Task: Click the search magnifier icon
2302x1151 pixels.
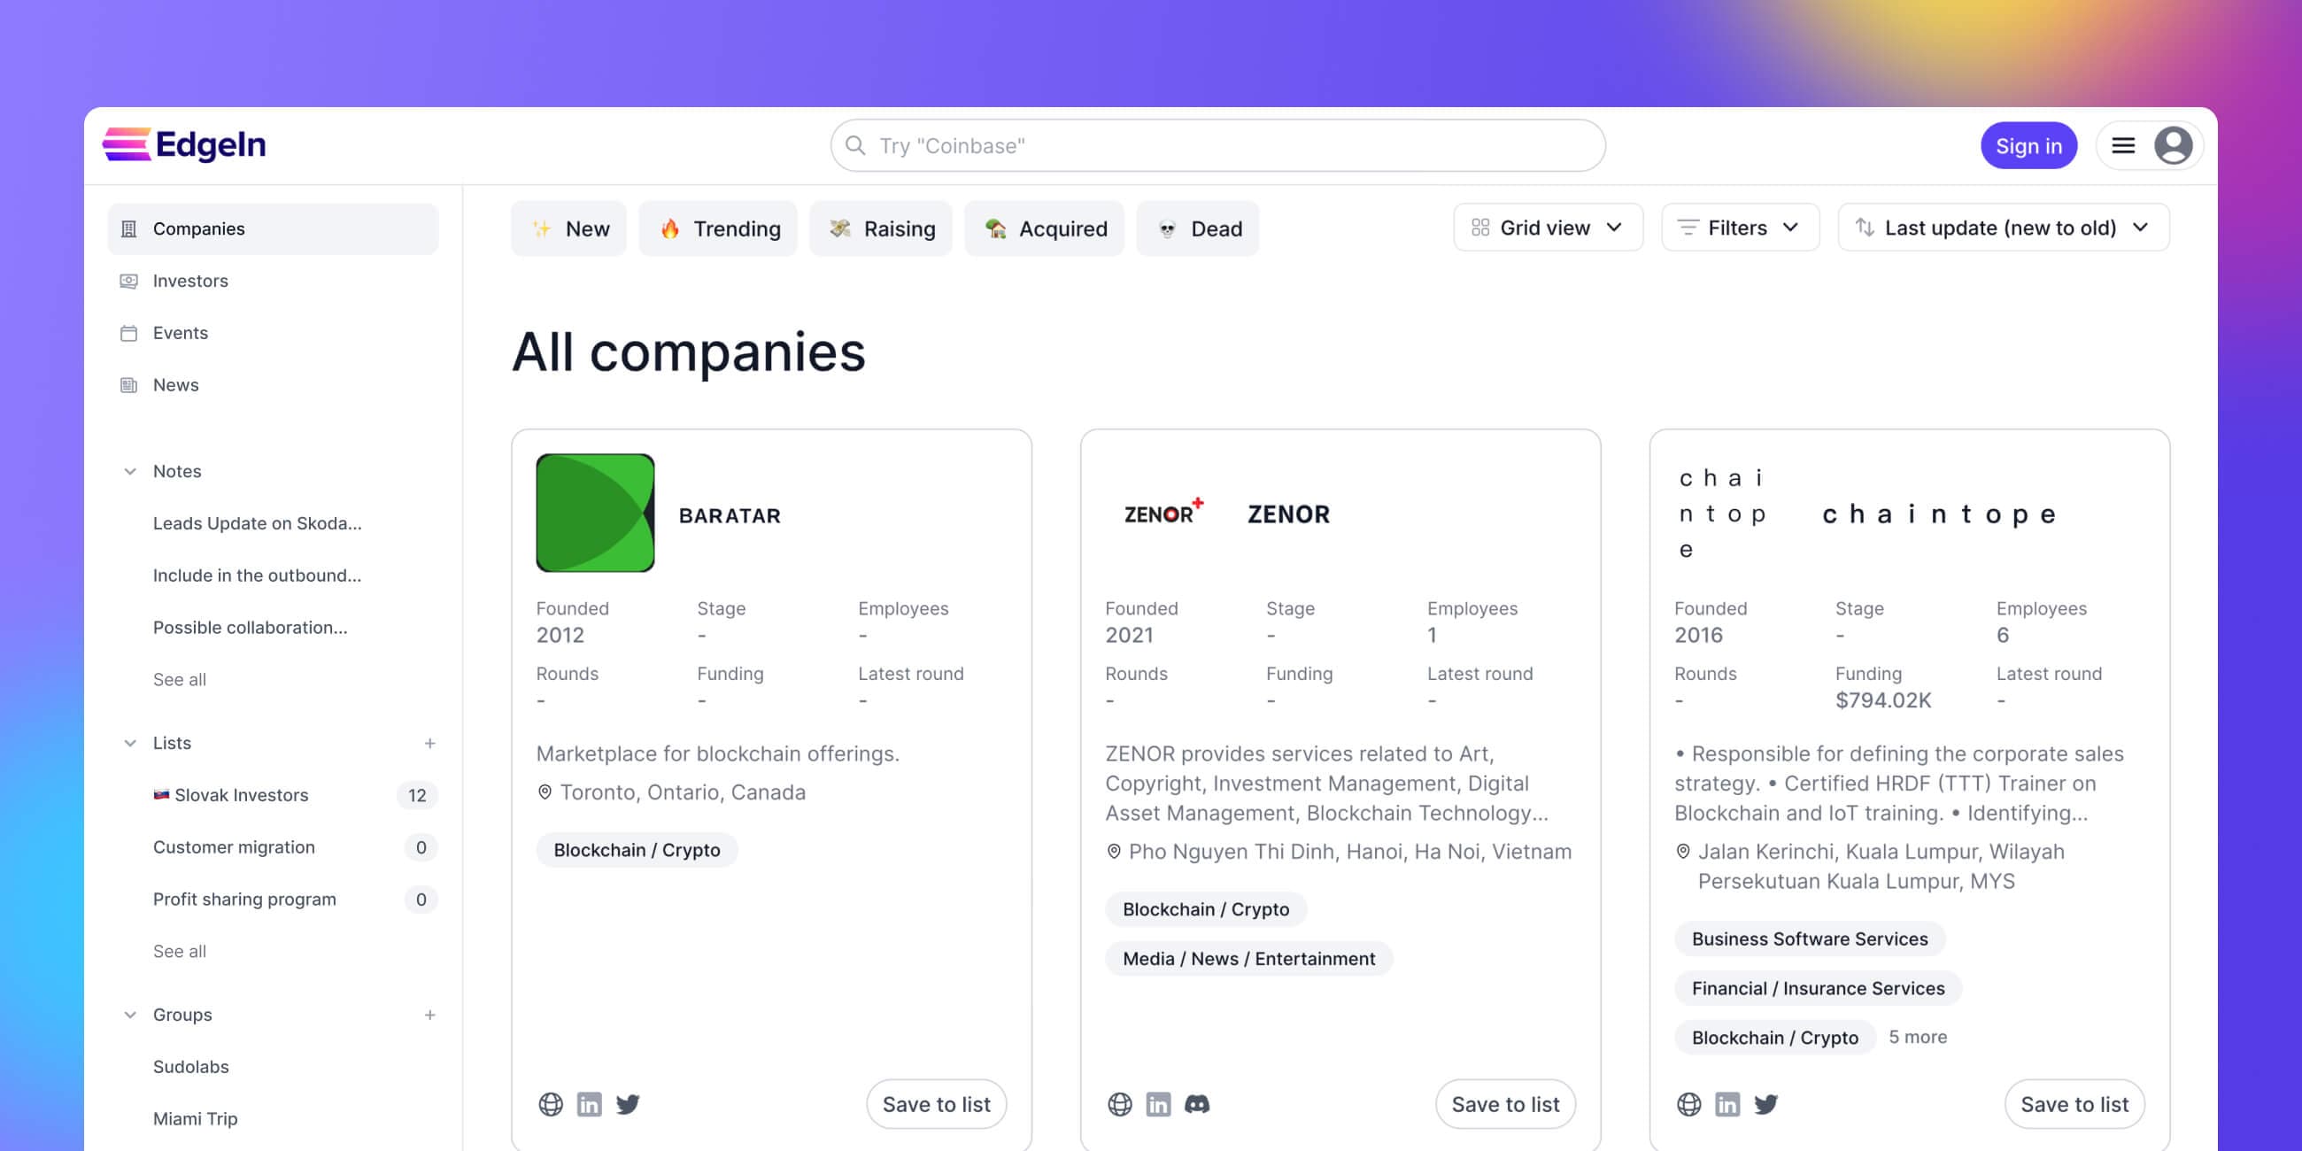Action: 855,146
